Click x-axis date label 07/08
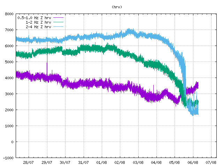Image resolution: width=223 pixels, height=167 pixels. [x=211, y=162]
